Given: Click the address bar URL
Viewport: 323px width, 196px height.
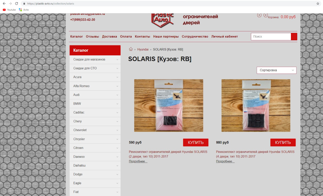Looking at the screenshot, I should pyautogui.click(x=50, y=3).
